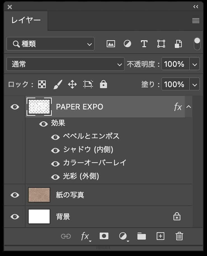The width and height of the screenshot is (207, 256).
Task: Open the 不透明度 opacity dropdown arrow
Action: point(195,64)
